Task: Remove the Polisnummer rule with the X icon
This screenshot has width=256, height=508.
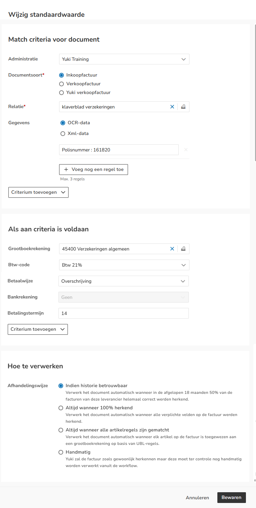Action: [x=186, y=150]
